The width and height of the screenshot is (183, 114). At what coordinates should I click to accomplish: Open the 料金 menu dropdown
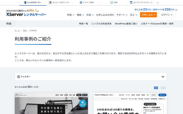coord(90,15)
